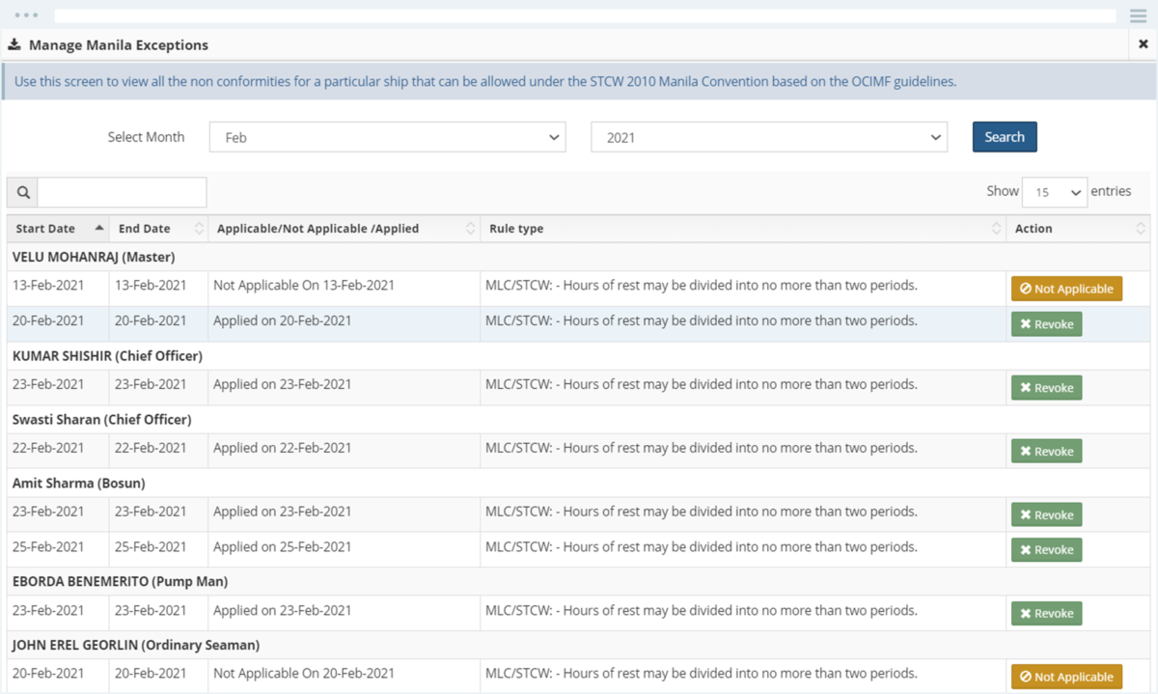Click the download icon beside Manage Manila Exceptions
This screenshot has width=1158, height=694.
pyautogui.click(x=14, y=44)
